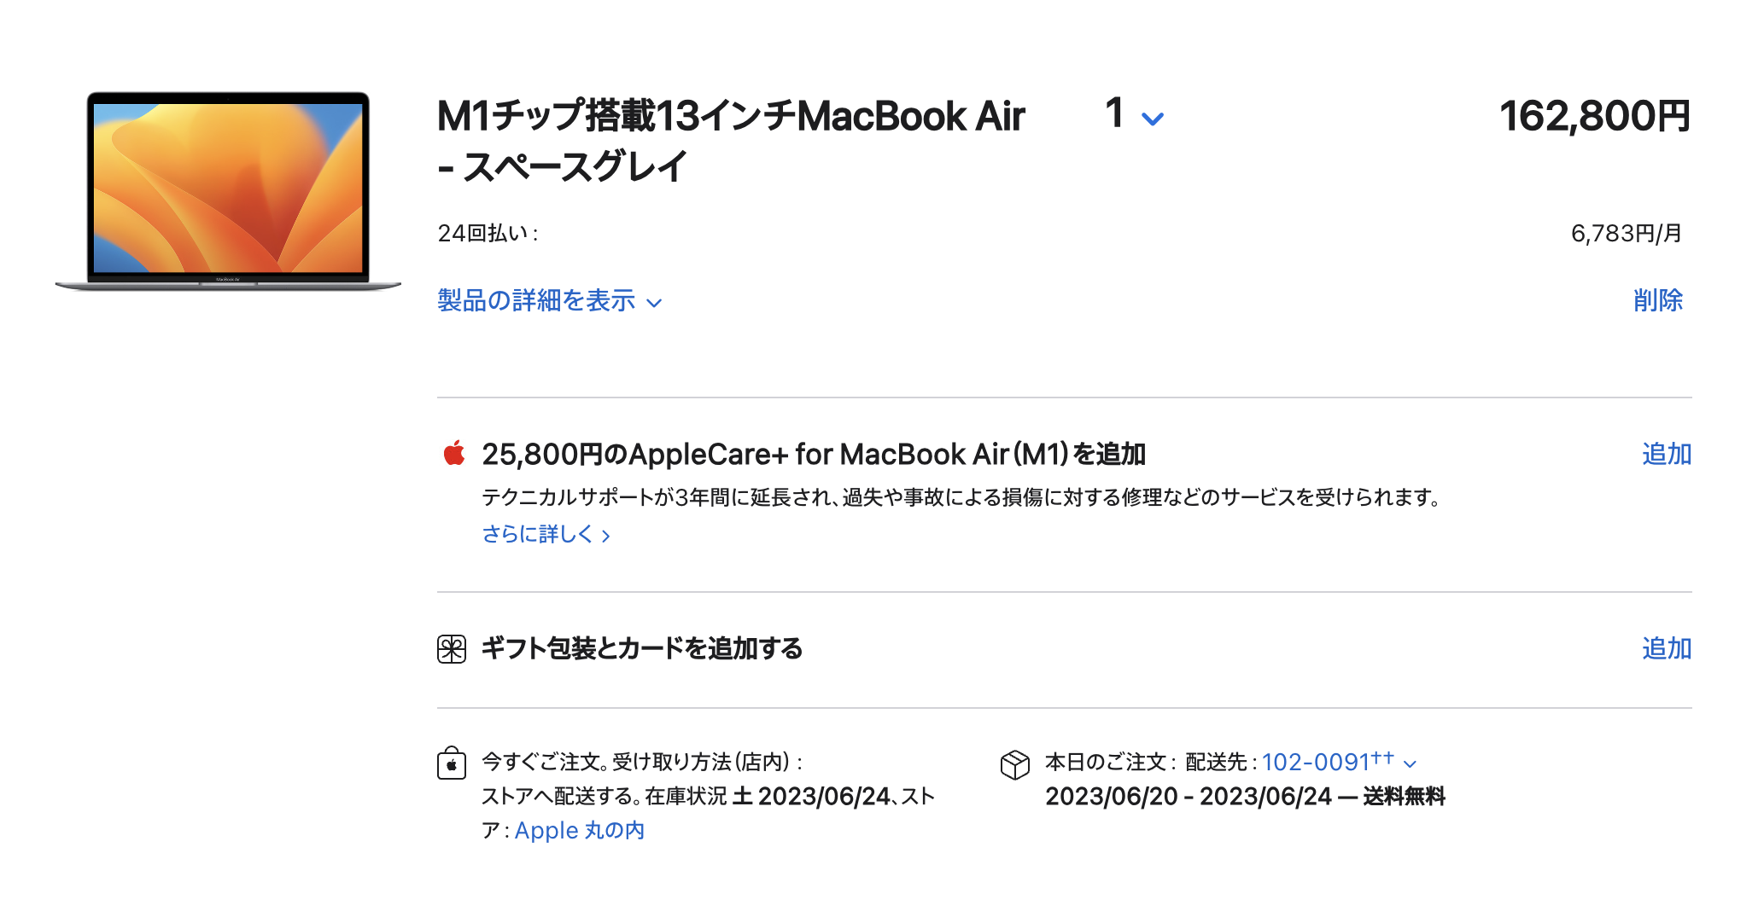Change delivery postal code 102-0091
1764x911 pixels.
[1328, 762]
